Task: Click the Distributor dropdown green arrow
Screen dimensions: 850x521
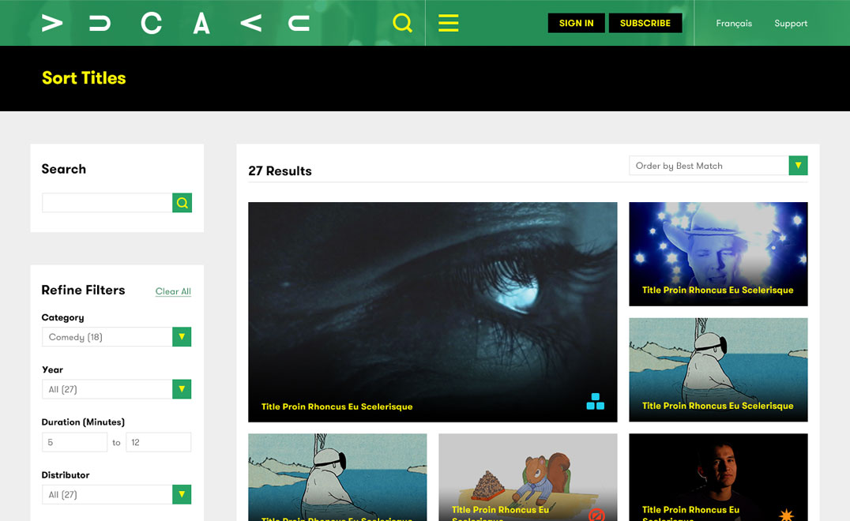Action: click(x=182, y=494)
